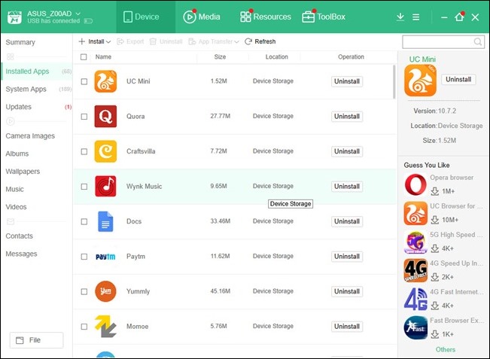The height and width of the screenshot is (359, 490).
Task: Download 5G High Speed via download icon
Action: [435, 248]
